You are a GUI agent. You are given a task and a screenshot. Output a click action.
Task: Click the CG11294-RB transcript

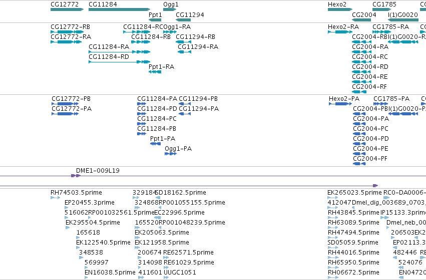coord(183,42)
